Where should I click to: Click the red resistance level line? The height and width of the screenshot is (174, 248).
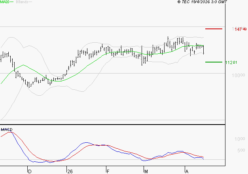click(x=214, y=29)
